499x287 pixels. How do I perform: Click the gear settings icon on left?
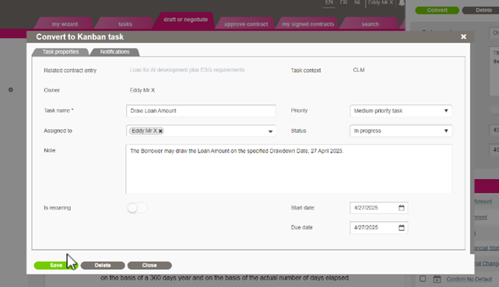(x=10, y=90)
